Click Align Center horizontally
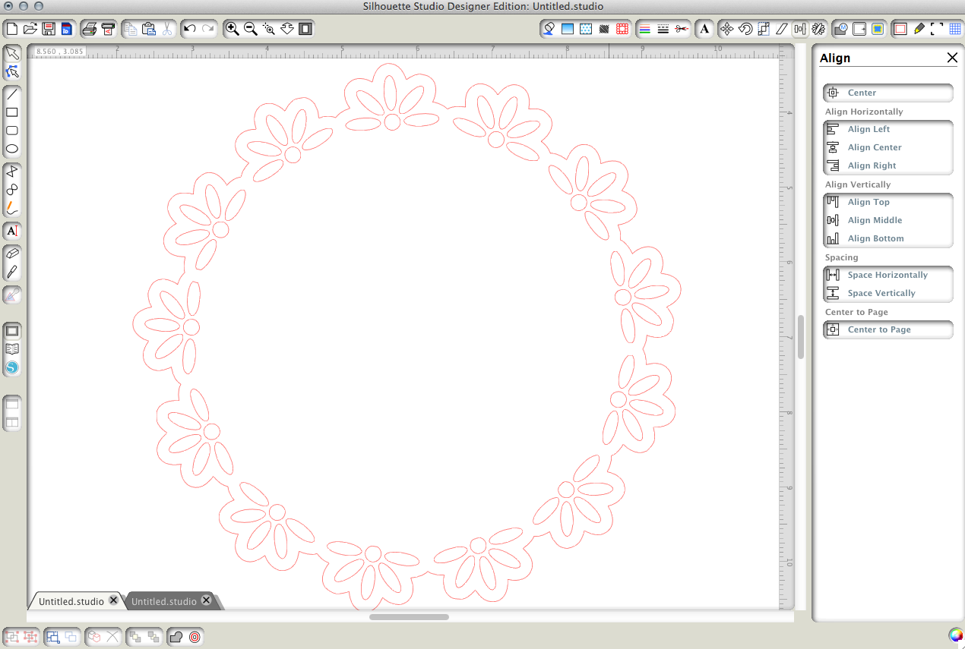 point(888,147)
